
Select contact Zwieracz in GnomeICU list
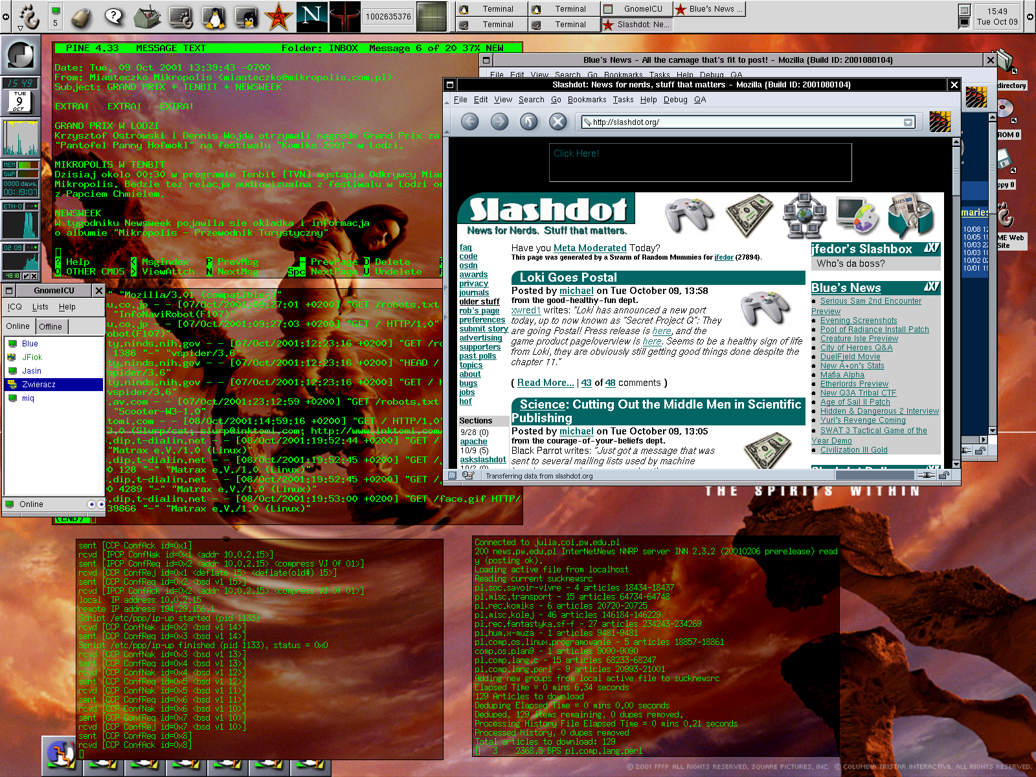click(x=54, y=384)
